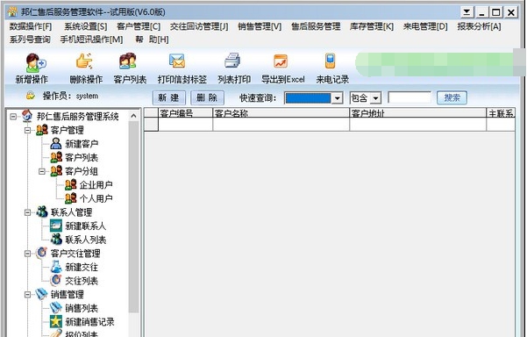This screenshot has width=527, height=337.
Task: Collapse the 客户分组 tree branch
Action: click(42, 171)
